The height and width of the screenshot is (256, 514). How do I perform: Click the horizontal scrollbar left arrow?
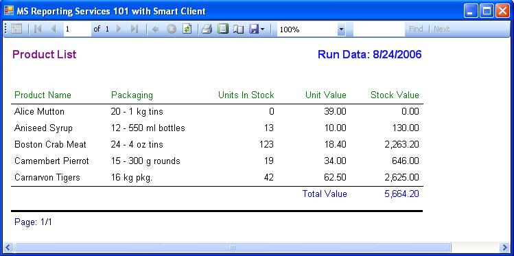coord(8,247)
